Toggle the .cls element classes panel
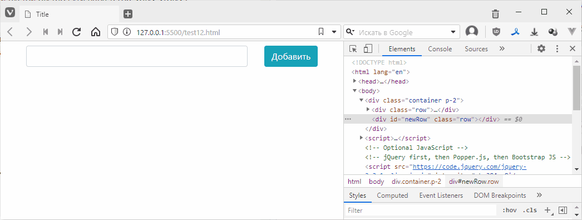Viewport: 582px width, 220px height. pyautogui.click(x=530, y=211)
